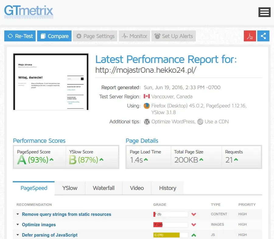Click the 200KB page size value

pos(186,160)
